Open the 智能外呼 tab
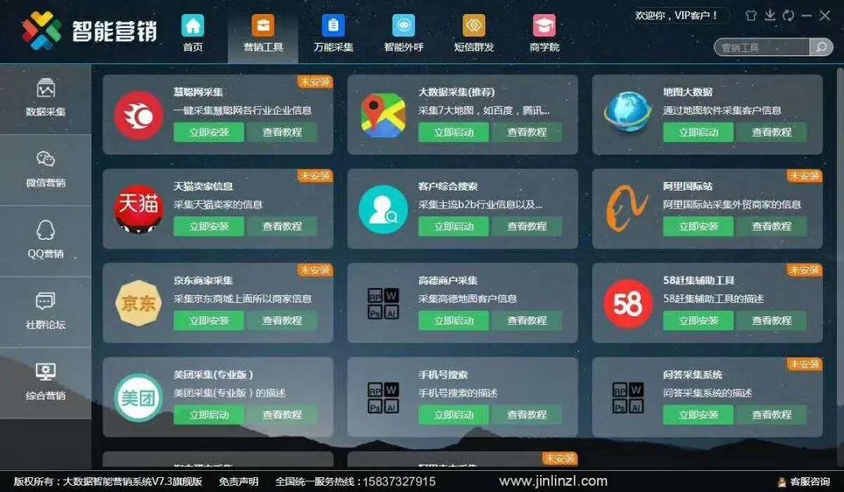The height and width of the screenshot is (492, 844). [403, 33]
